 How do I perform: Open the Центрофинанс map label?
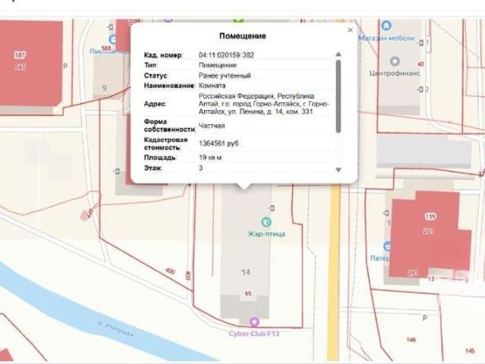point(395,74)
